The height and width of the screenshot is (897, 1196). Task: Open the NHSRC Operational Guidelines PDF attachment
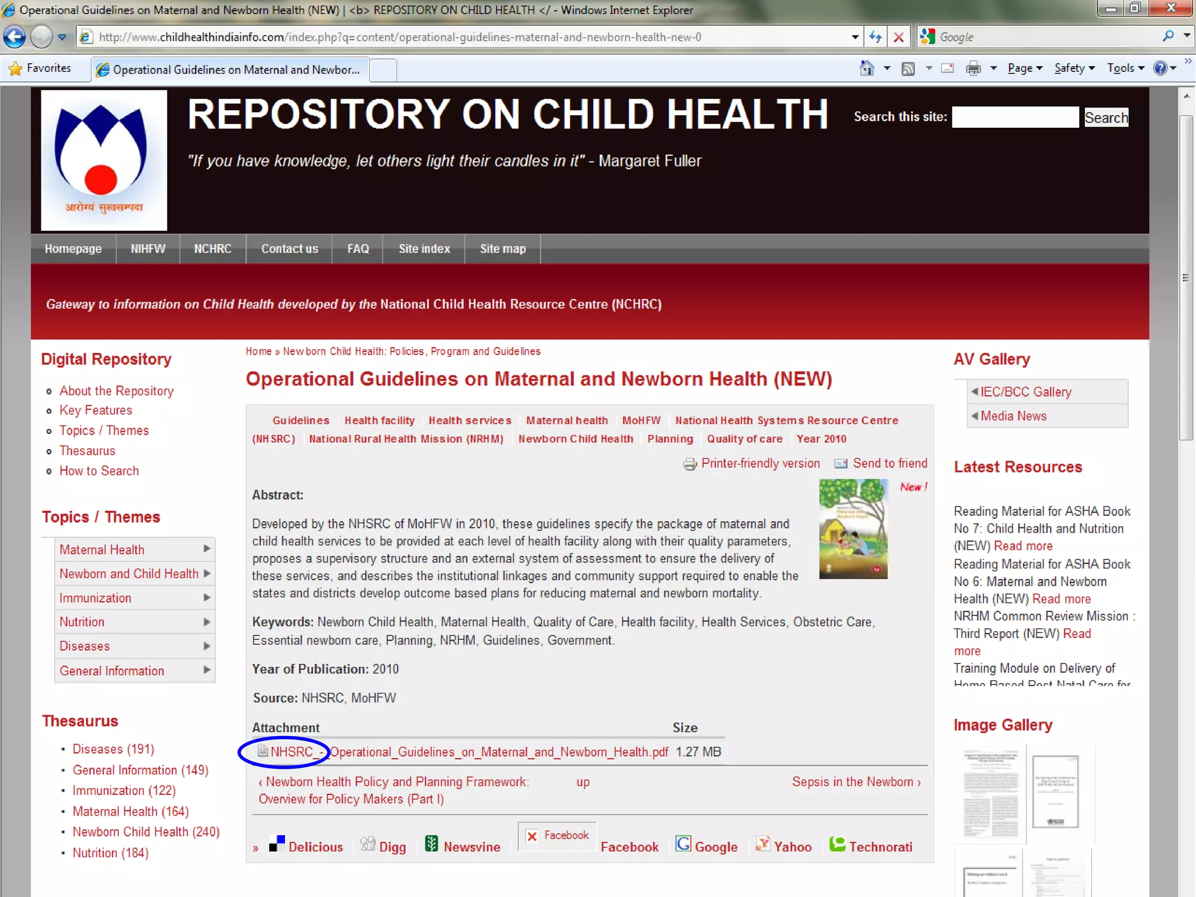pos(469,752)
